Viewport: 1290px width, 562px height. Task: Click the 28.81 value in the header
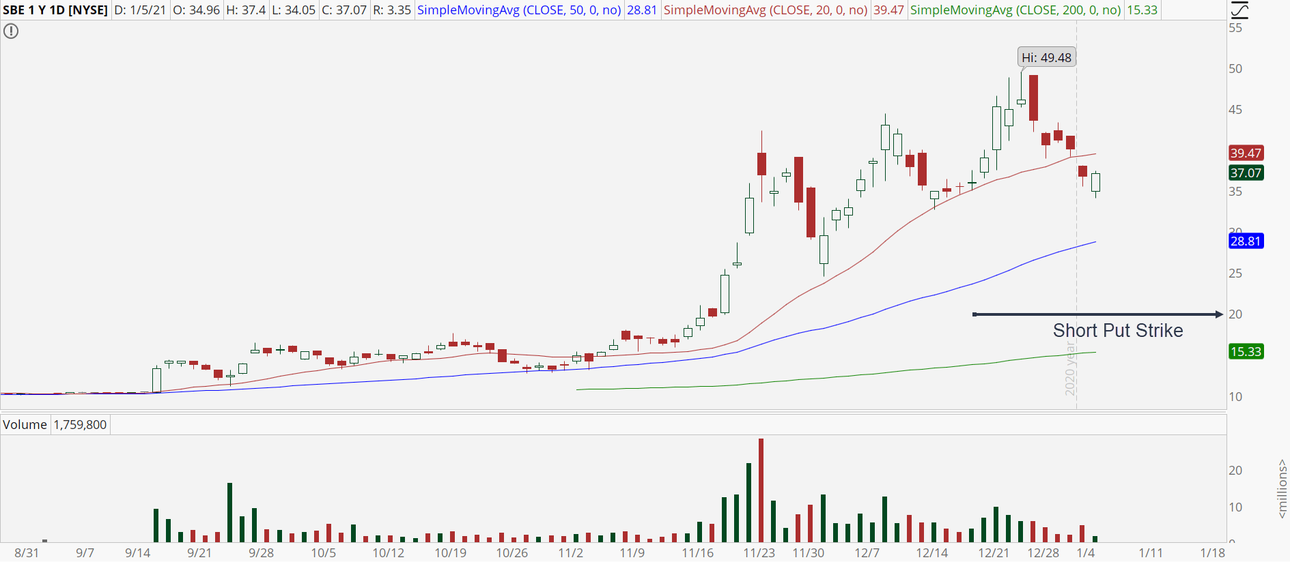click(x=642, y=10)
